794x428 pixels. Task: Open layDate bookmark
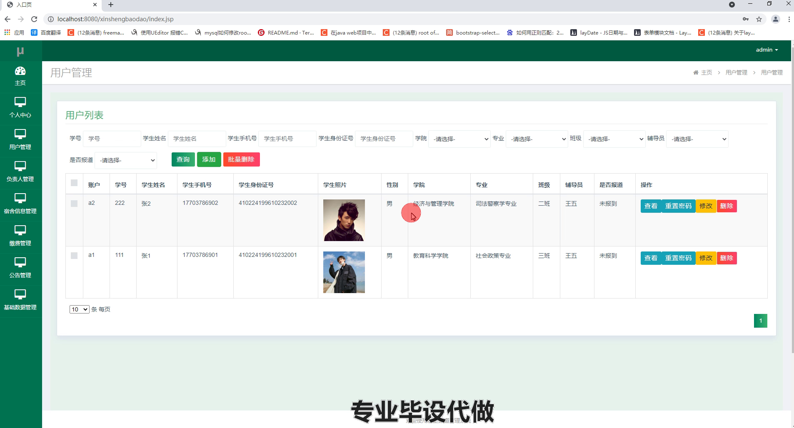[x=599, y=32]
